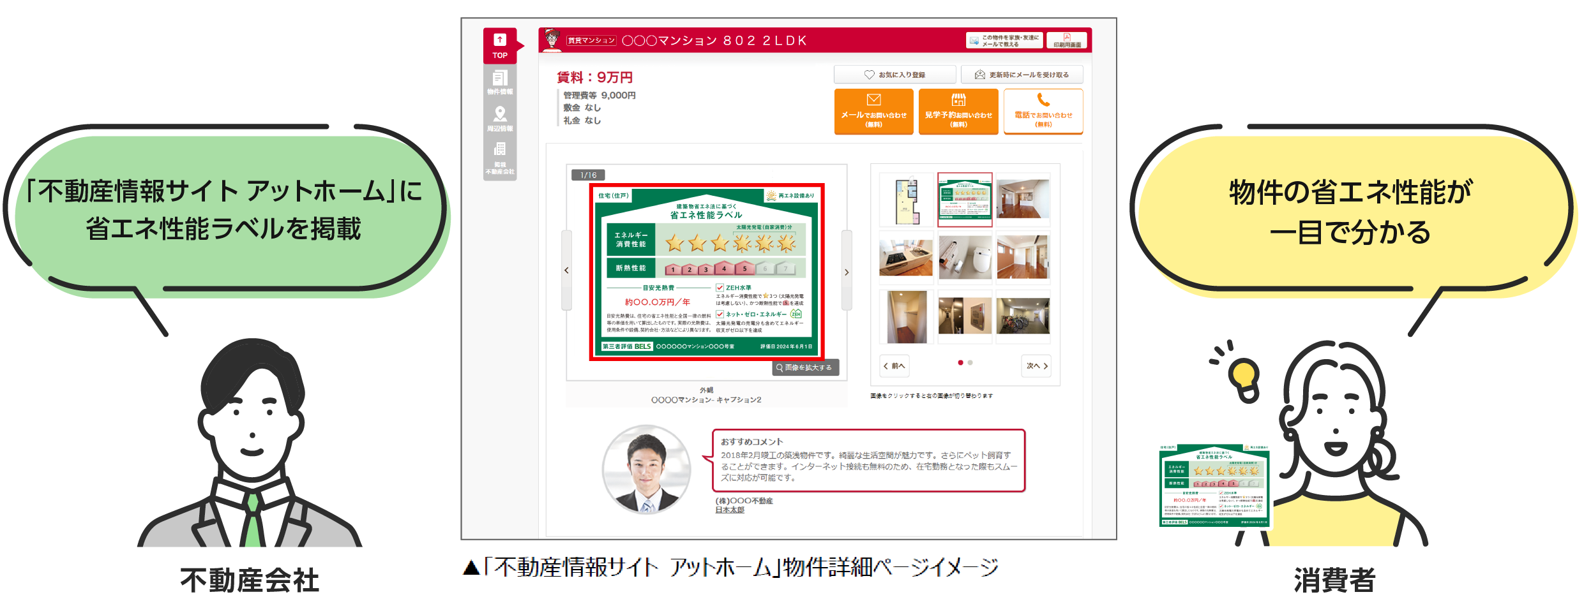Click the orange メールでお問い合わせ button

coord(873,111)
